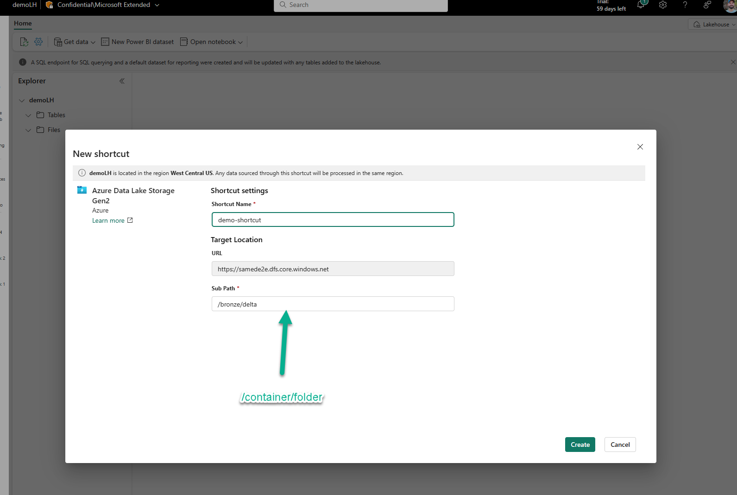Screen dimensions: 737x495
Task: Click the sensitivity label shield icon
Action: [x=49, y=5]
